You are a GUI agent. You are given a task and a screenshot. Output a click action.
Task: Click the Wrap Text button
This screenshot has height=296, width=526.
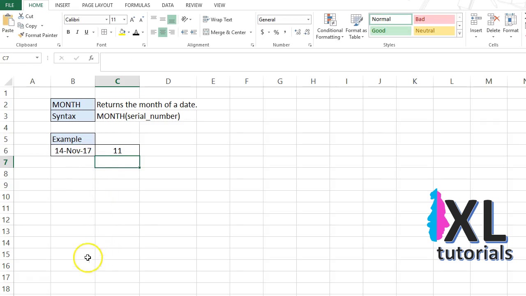(x=218, y=19)
